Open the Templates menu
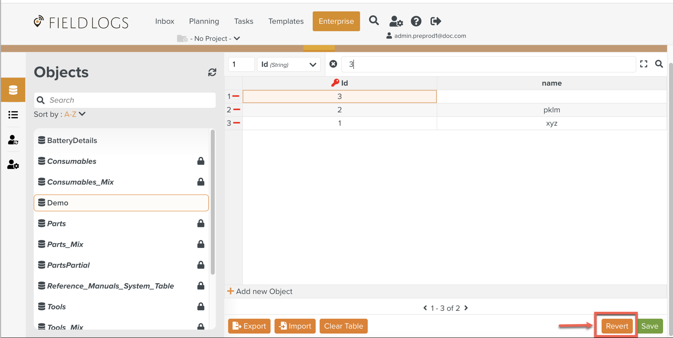This screenshot has width=673, height=338. [x=286, y=21]
